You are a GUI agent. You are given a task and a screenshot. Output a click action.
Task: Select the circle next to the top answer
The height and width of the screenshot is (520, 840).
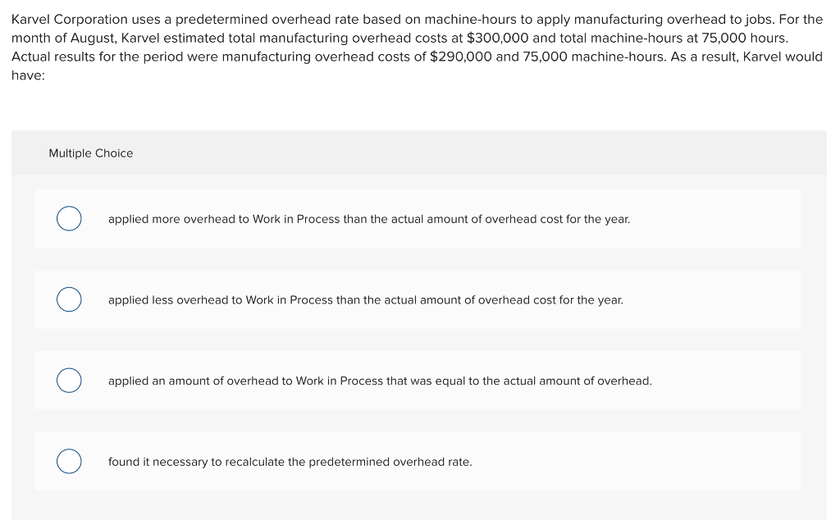click(69, 218)
